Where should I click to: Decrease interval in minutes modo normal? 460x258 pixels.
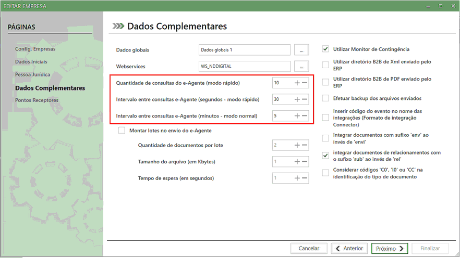click(305, 116)
